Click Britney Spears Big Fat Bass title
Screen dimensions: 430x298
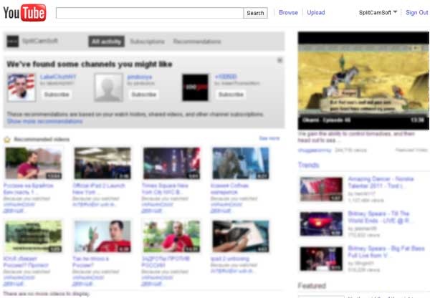[x=386, y=251]
